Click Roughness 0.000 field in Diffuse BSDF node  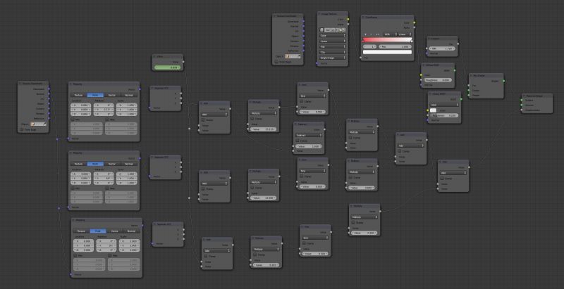437,80
